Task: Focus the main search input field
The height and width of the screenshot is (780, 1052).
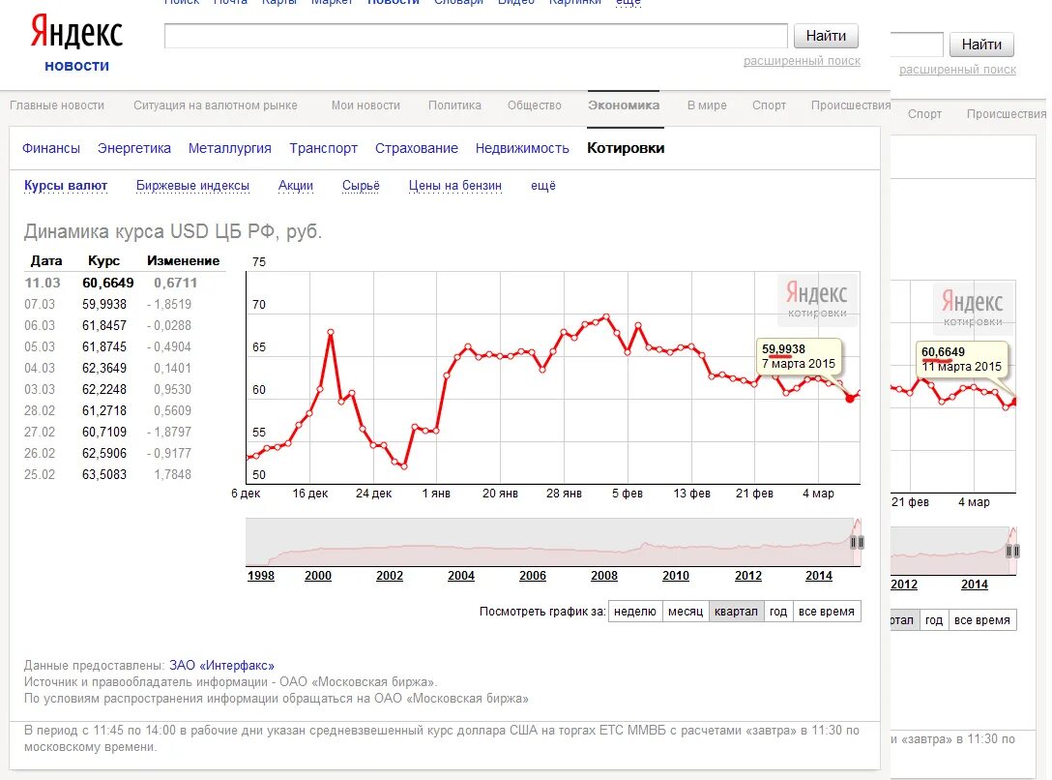Action: tap(476, 36)
